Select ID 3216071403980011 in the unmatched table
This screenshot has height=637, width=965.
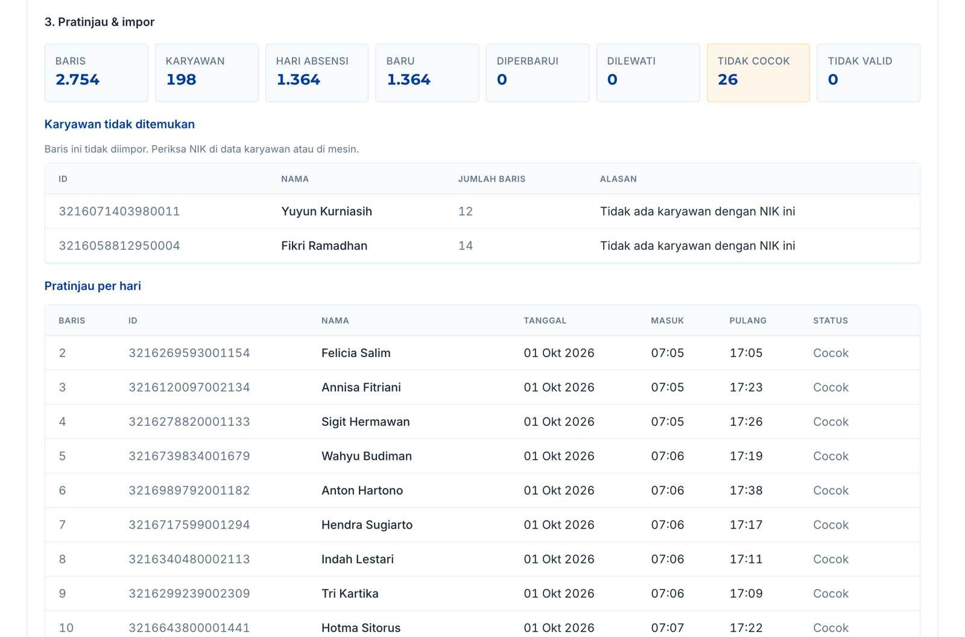[x=119, y=211]
